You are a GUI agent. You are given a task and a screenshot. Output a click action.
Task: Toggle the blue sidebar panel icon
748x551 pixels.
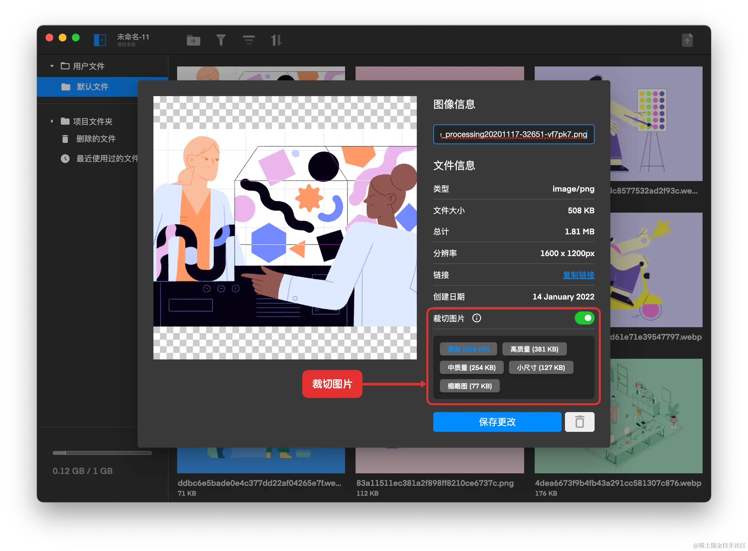[100, 40]
